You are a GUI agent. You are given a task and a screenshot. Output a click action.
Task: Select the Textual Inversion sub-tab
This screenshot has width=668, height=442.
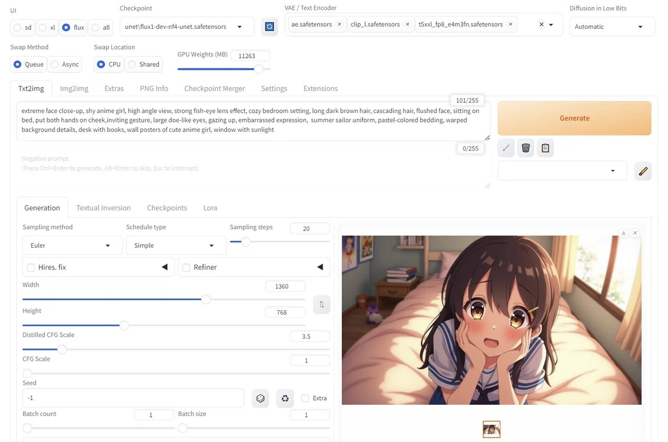pyautogui.click(x=104, y=208)
